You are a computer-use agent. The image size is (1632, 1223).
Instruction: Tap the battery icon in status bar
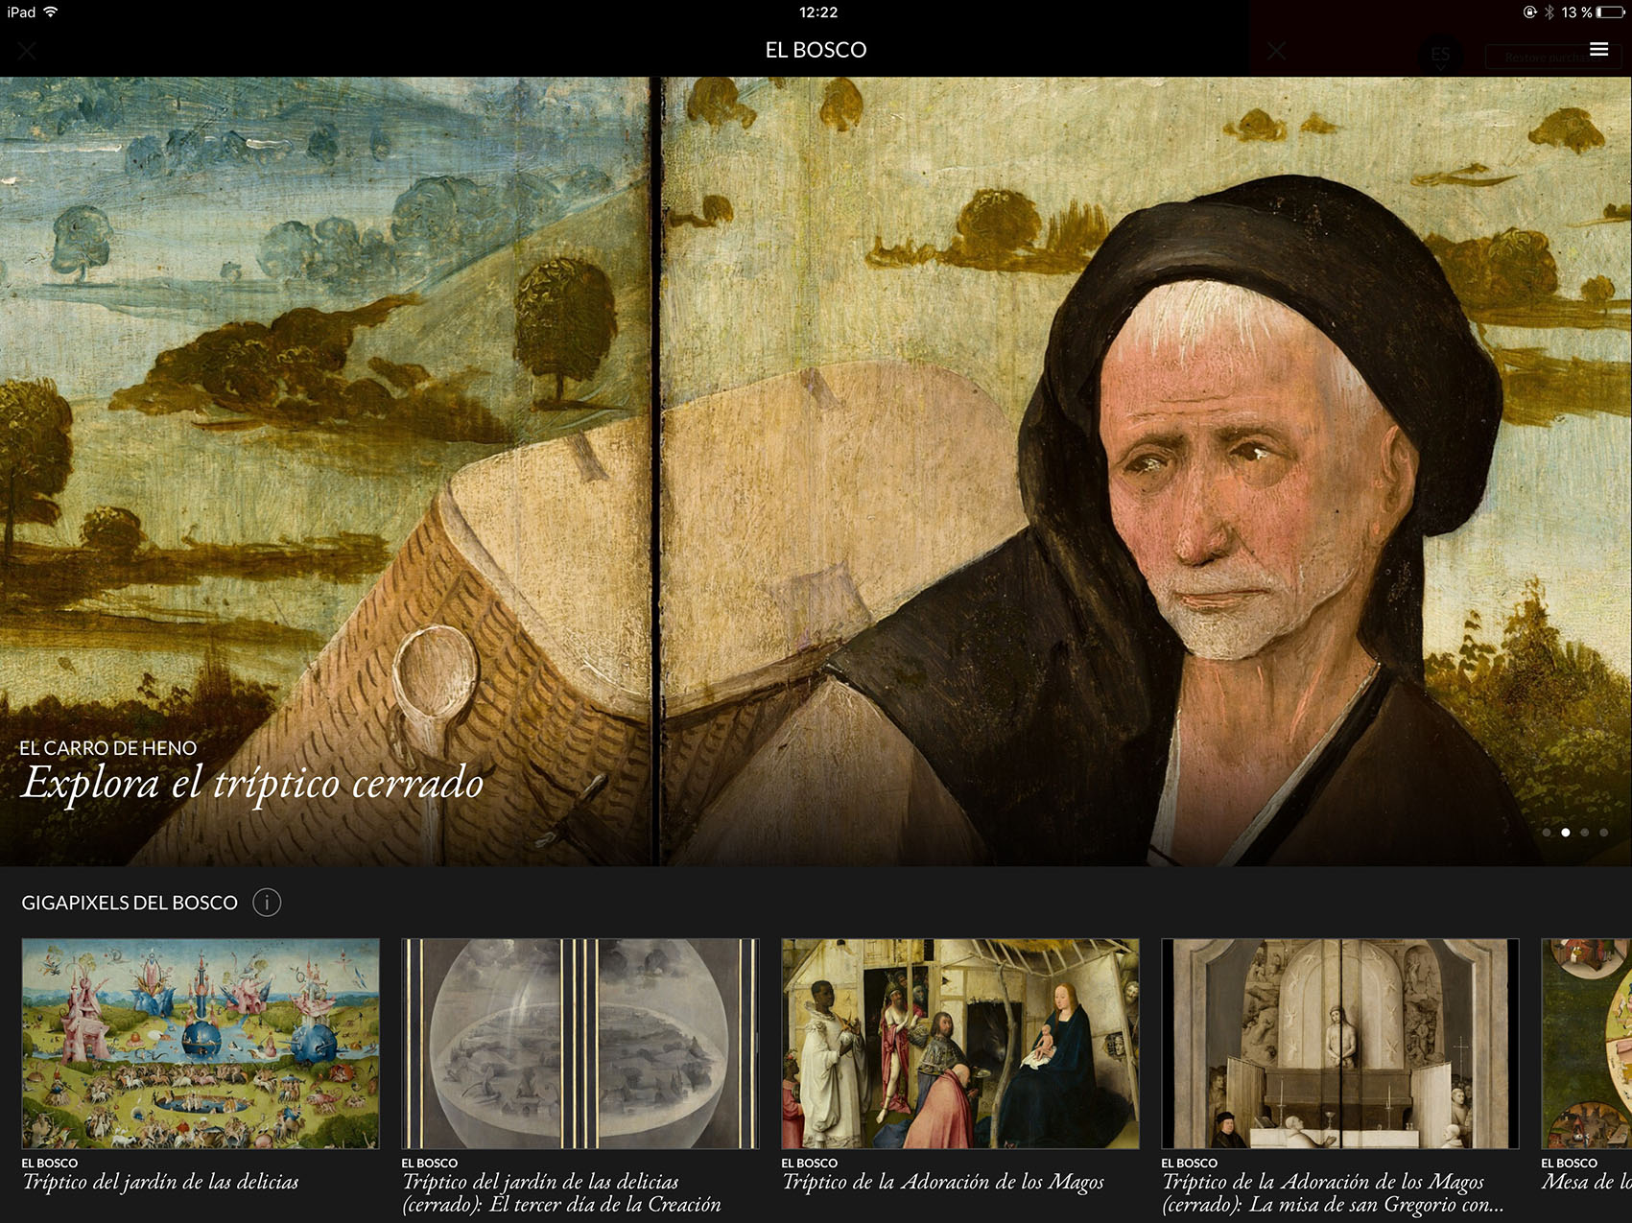[x=1612, y=12]
